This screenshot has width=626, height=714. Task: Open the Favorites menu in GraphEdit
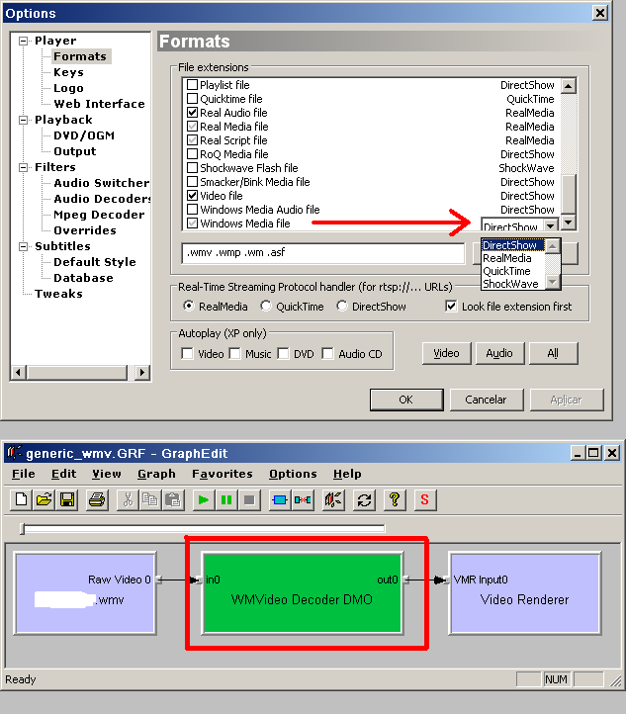coord(223,474)
